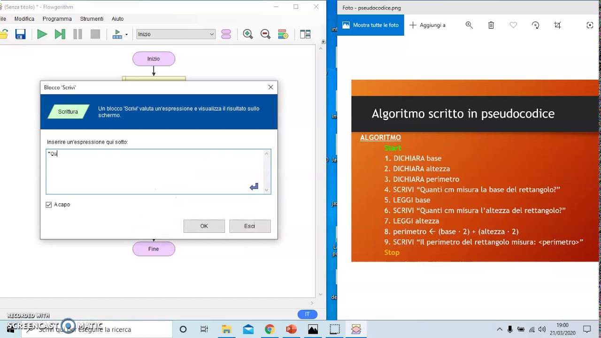Open Wi-Fi network tray icon
This screenshot has width=601, height=338.
(x=532, y=329)
